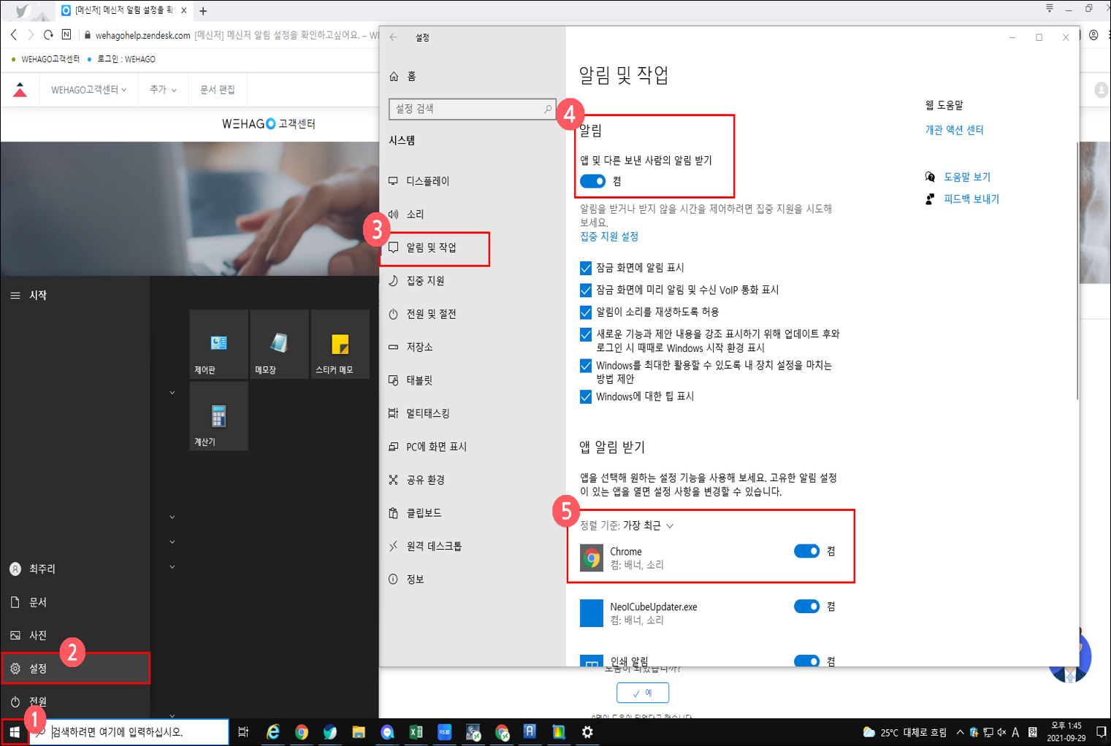The image size is (1111, 746).
Task: Click the Windows Start button
Action: click(14, 731)
